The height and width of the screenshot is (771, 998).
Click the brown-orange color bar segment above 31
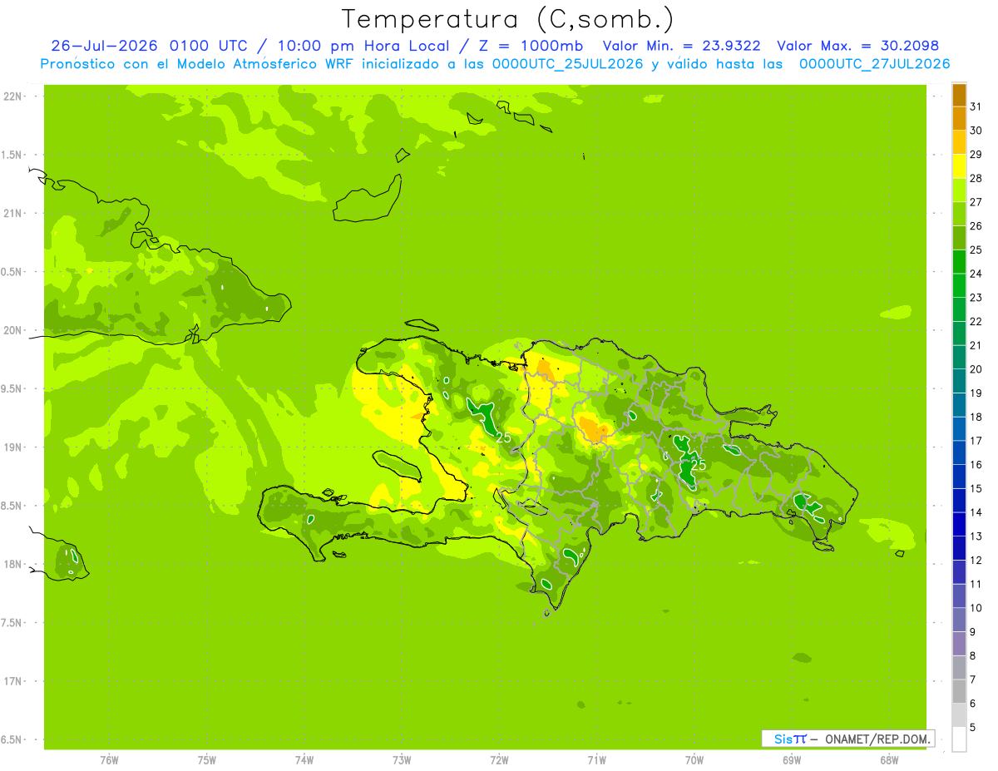click(x=959, y=96)
